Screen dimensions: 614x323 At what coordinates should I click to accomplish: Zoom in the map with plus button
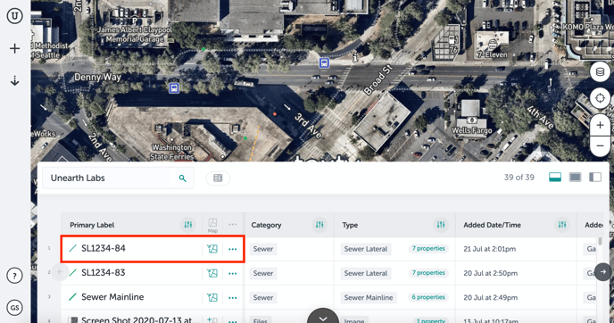click(x=600, y=125)
